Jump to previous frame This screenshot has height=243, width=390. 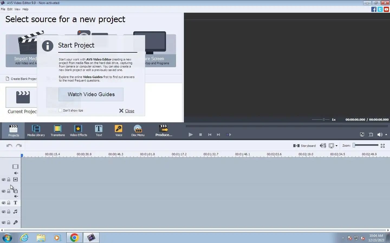click(x=210, y=134)
